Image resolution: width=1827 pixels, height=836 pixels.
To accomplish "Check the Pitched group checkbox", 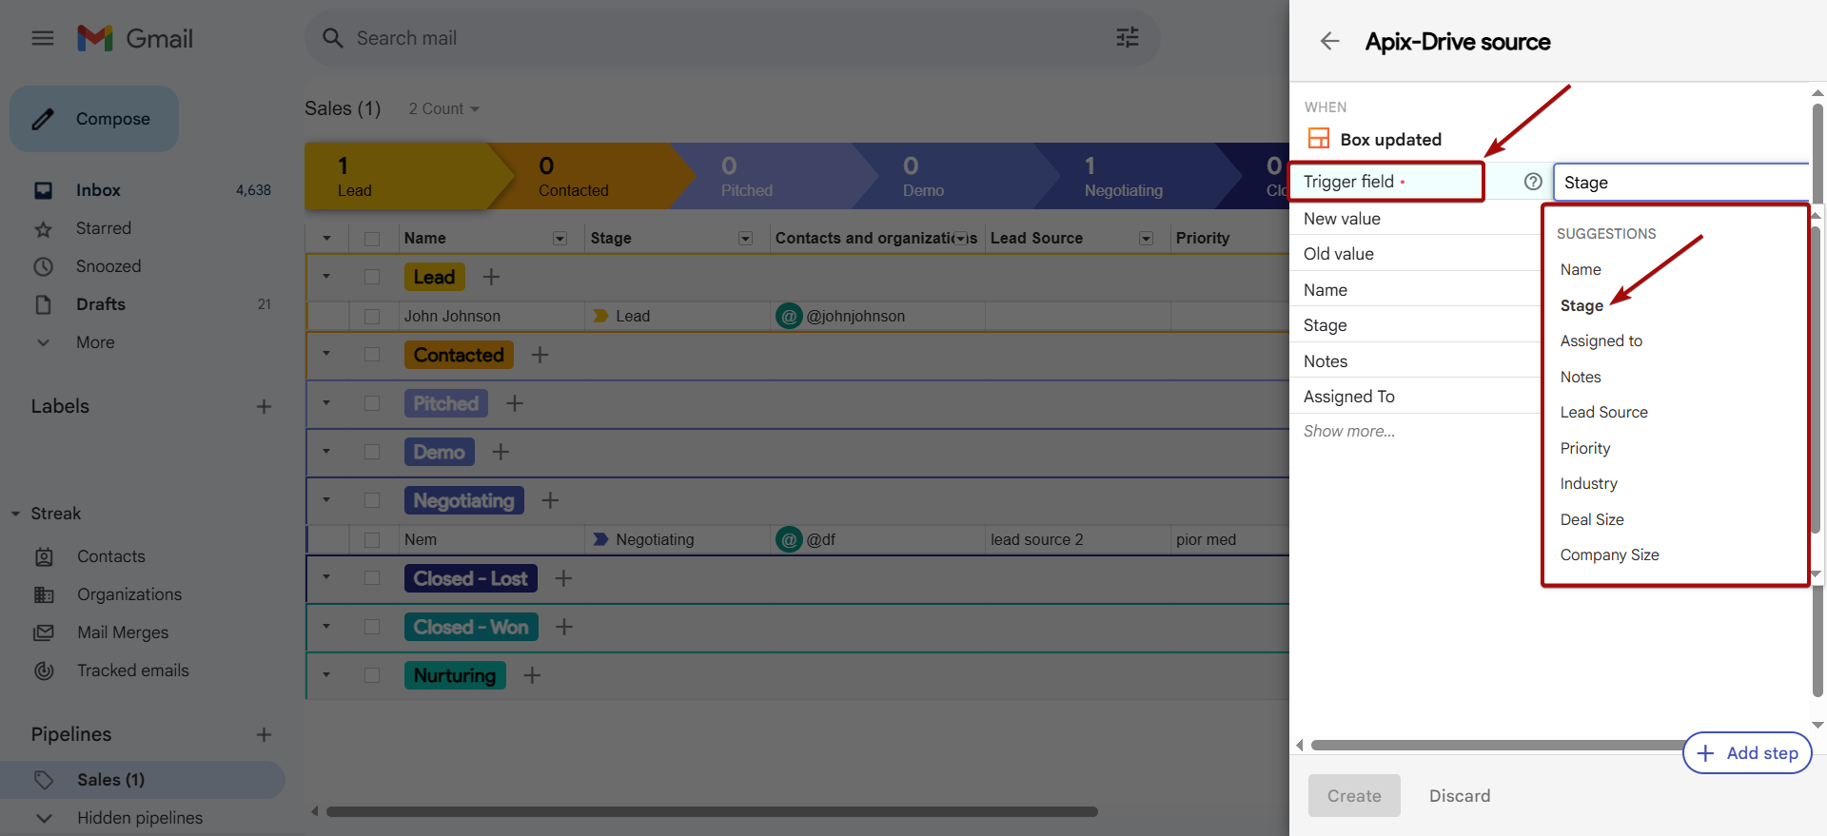I will point(372,403).
